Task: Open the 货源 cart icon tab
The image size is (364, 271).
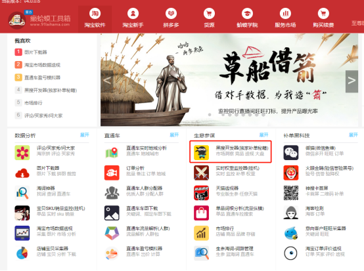Action: [x=209, y=14]
